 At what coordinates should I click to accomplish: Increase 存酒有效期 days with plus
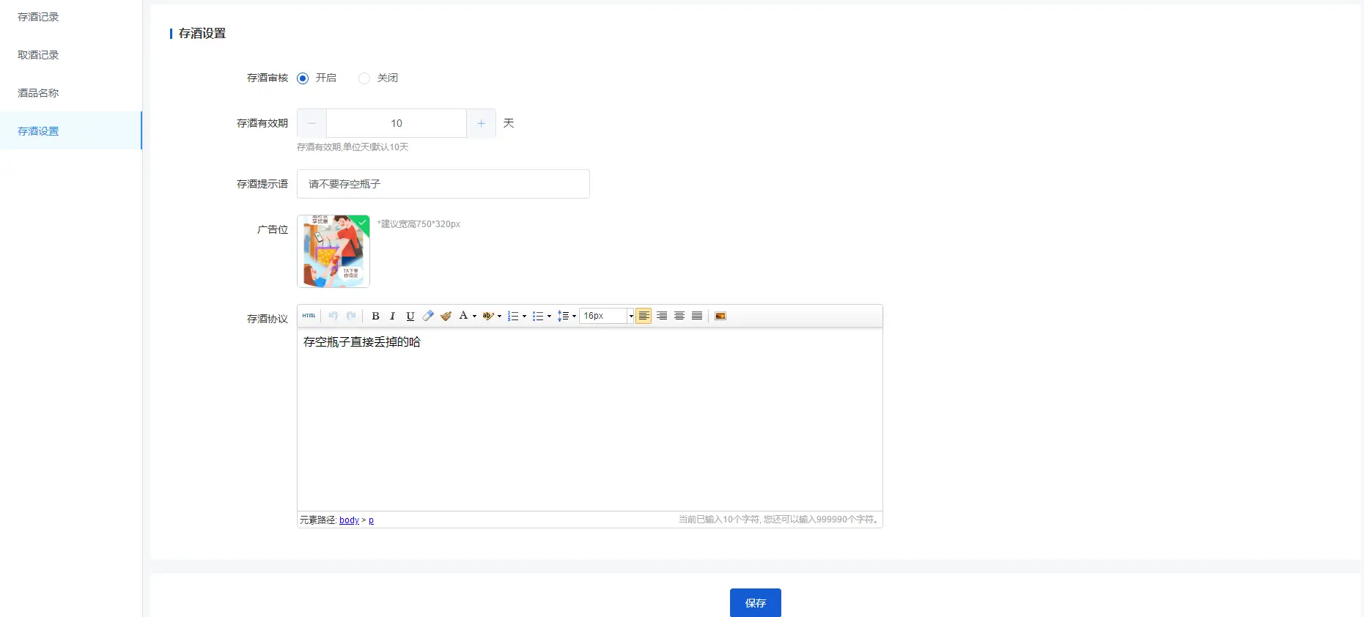(482, 123)
